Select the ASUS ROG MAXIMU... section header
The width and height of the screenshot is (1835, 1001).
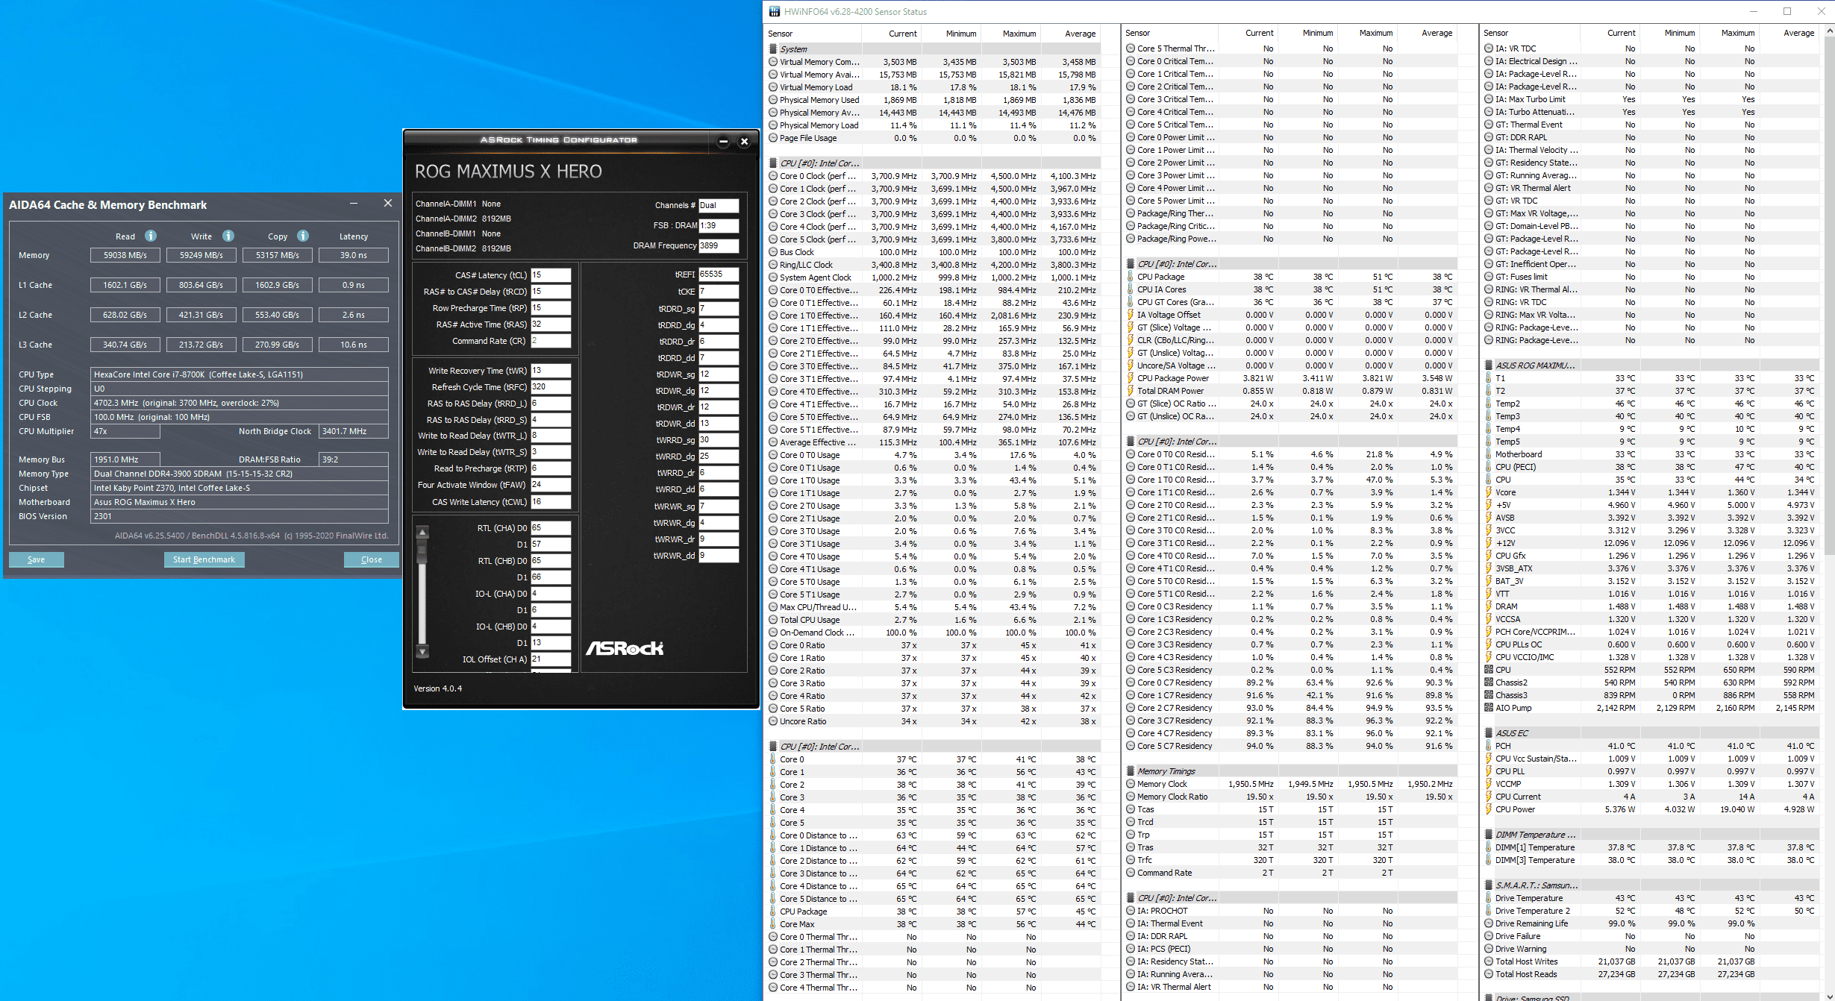click(x=1535, y=365)
